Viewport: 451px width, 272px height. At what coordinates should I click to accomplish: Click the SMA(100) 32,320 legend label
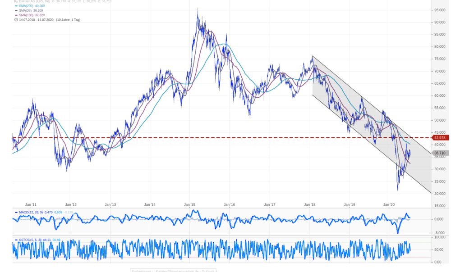(x=32, y=15)
